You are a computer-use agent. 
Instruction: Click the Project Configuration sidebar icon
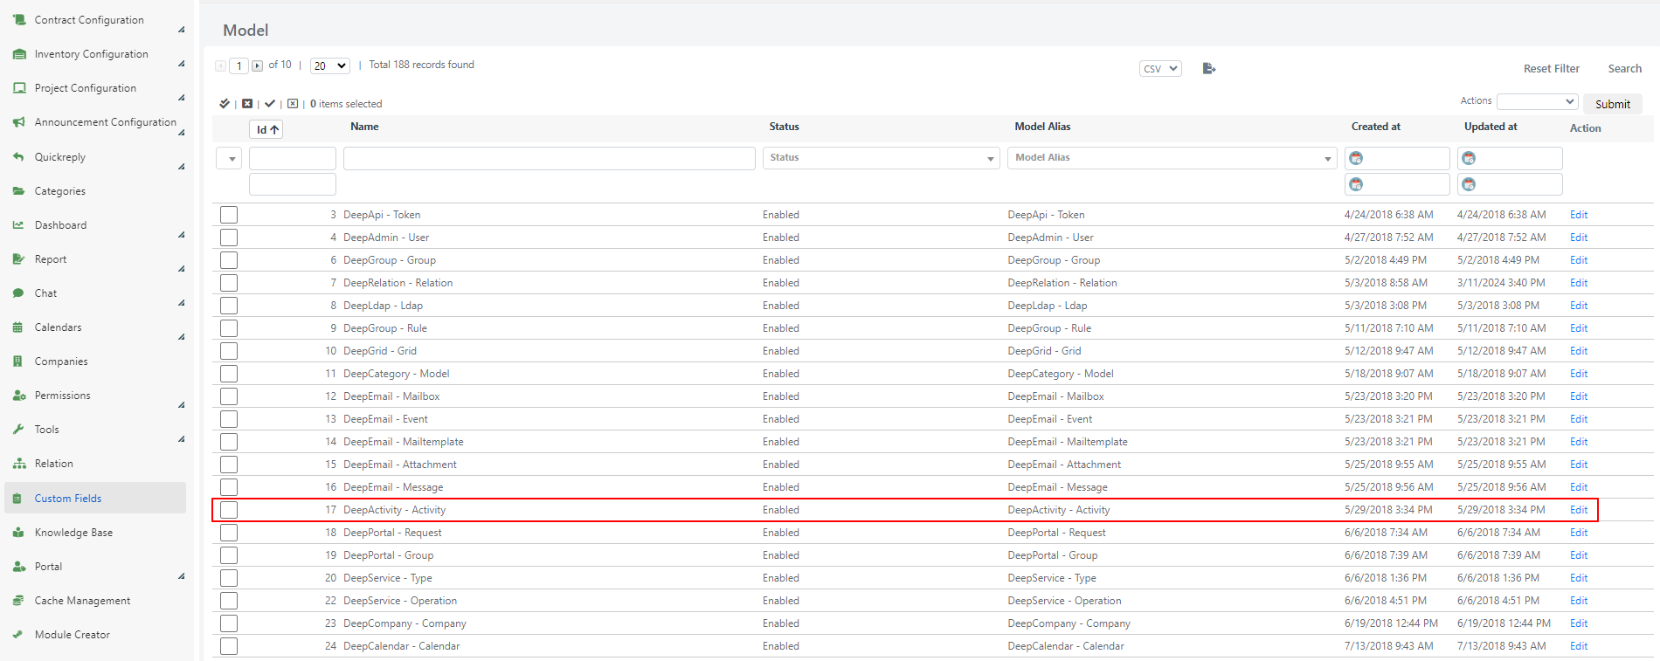19,88
